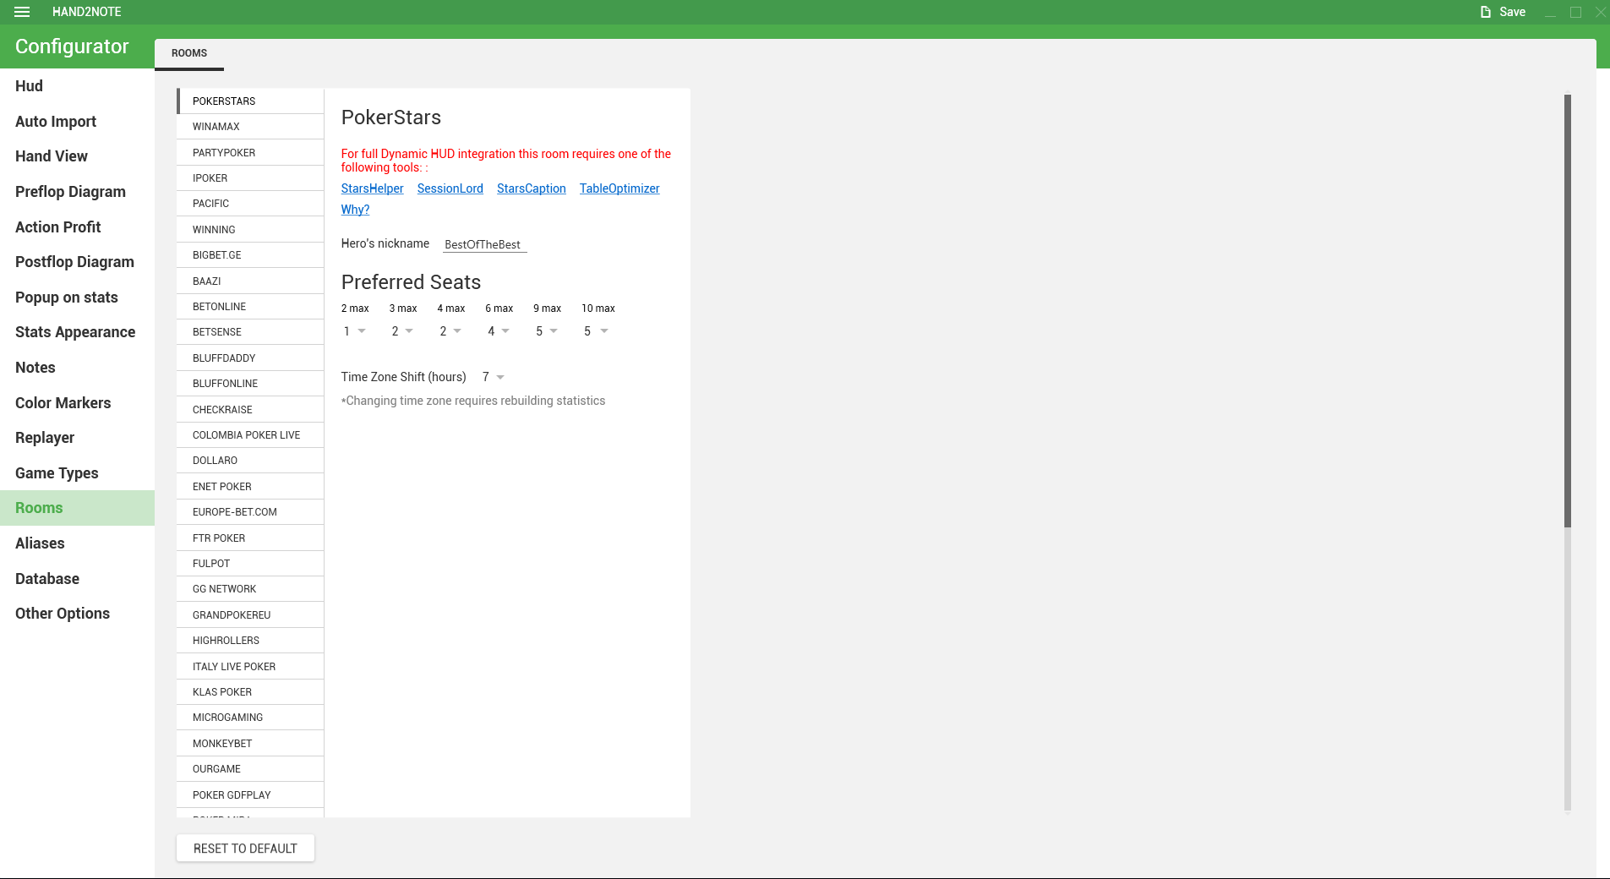Click RESET TO DEFAULT button
The width and height of the screenshot is (1610, 879).
245,849
